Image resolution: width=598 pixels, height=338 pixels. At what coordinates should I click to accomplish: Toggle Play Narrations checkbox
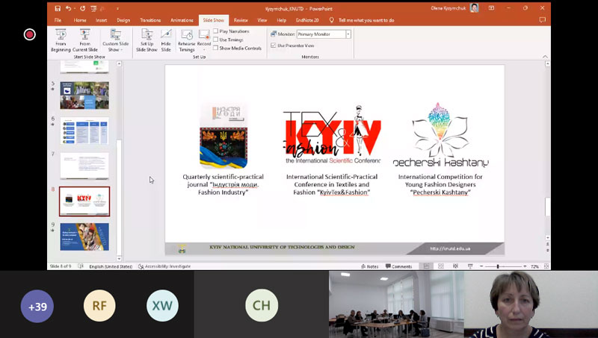tap(215, 31)
